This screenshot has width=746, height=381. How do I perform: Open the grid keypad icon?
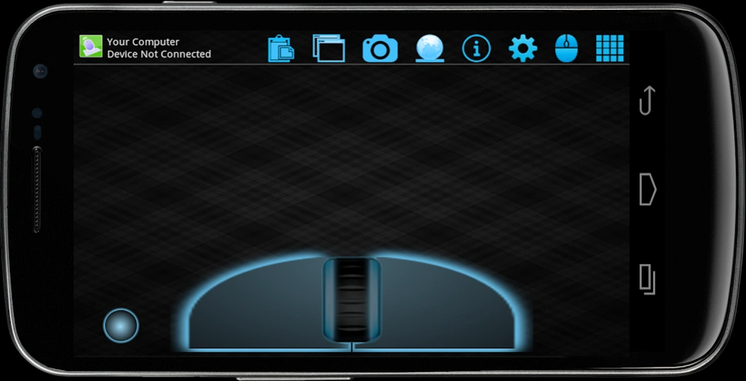click(x=610, y=48)
